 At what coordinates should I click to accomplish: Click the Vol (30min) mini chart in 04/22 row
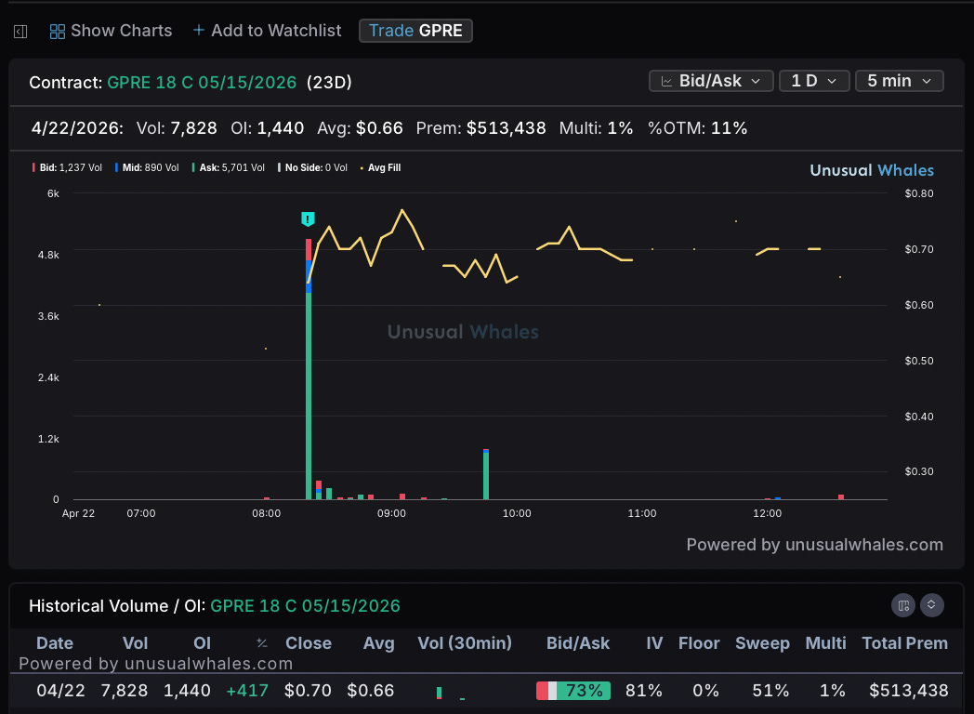[x=451, y=692]
